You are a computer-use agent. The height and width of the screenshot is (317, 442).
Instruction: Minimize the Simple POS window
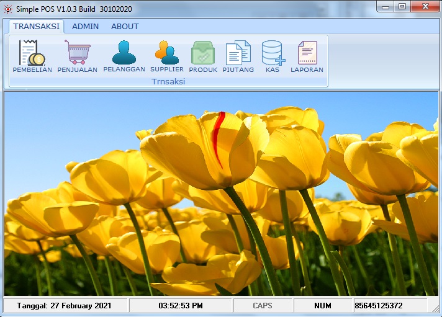tap(387, 6)
